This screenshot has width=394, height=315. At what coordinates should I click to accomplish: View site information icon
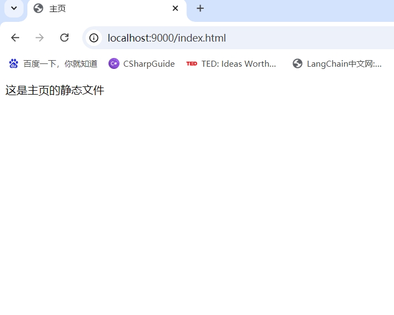click(94, 38)
